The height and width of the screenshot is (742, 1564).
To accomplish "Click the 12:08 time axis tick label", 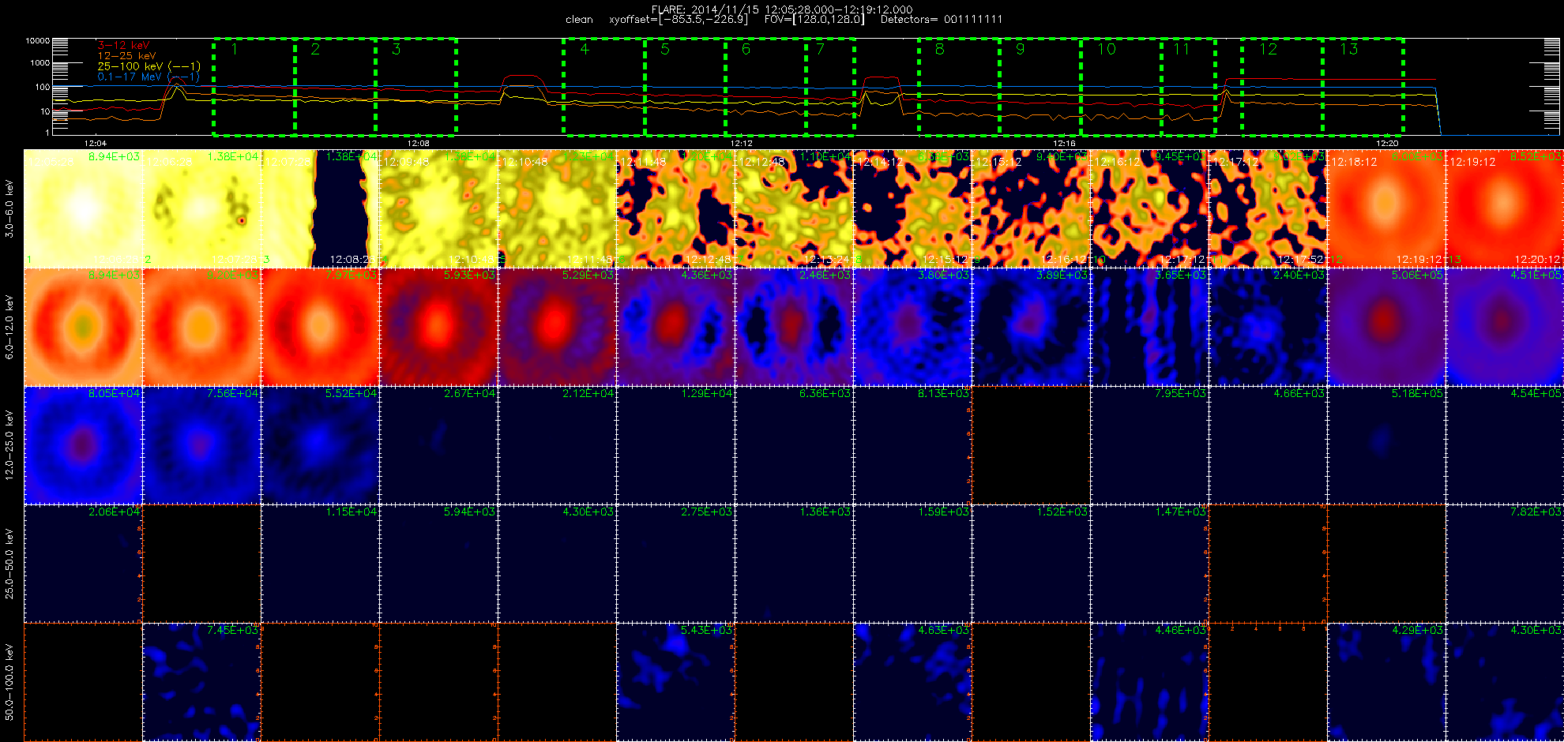I will click(418, 143).
